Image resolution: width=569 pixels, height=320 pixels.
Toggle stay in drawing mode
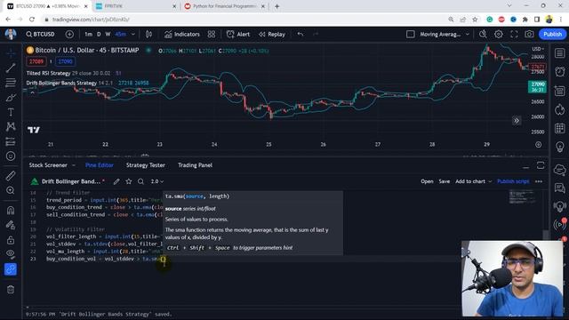pos(11,225)
